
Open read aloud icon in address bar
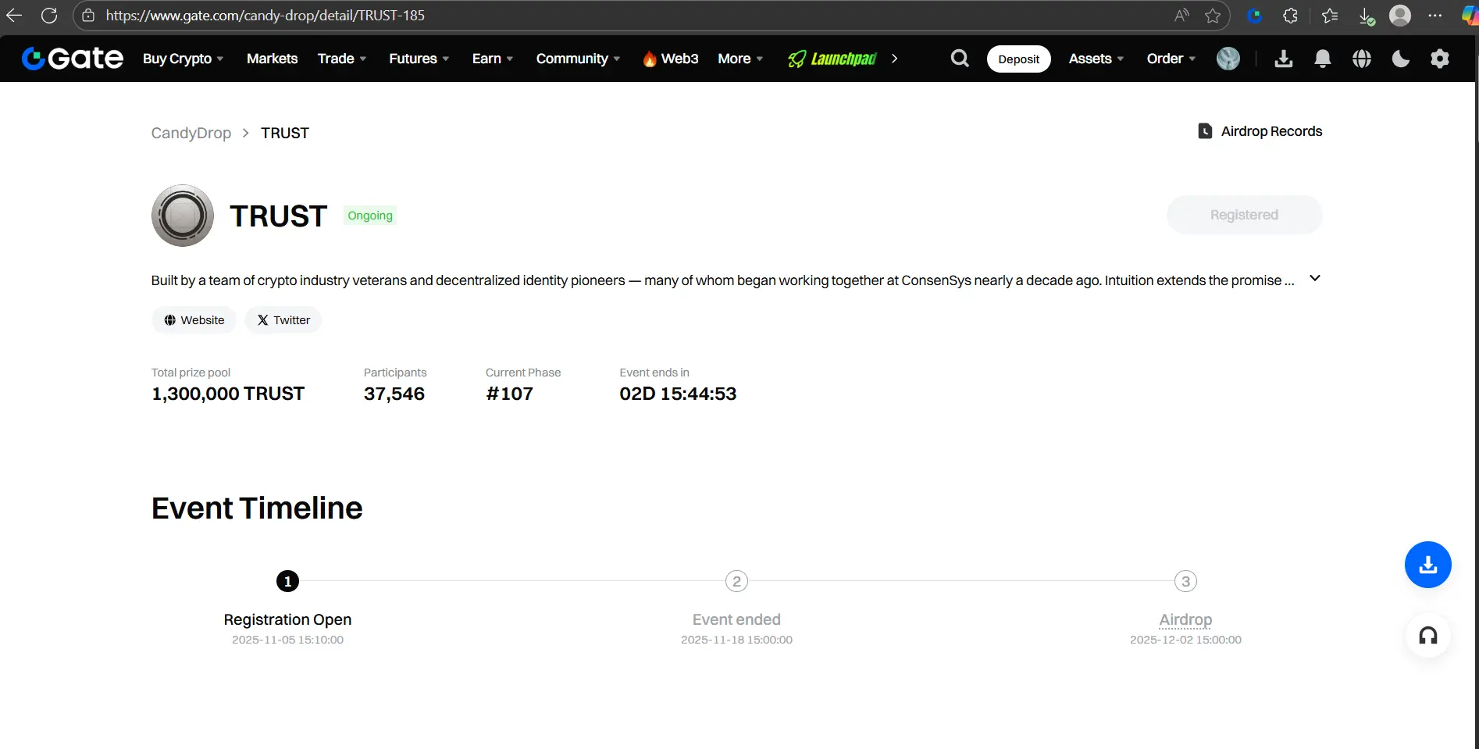(x=1181, y=16)
